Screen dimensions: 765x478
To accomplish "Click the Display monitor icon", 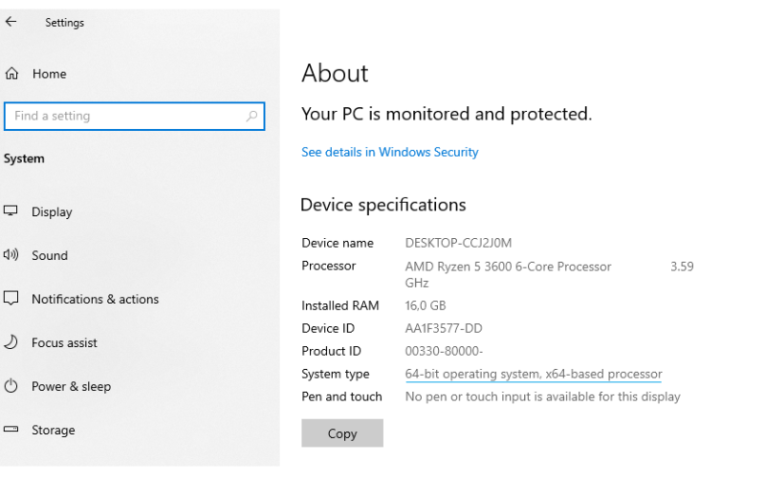I will 11,211.
